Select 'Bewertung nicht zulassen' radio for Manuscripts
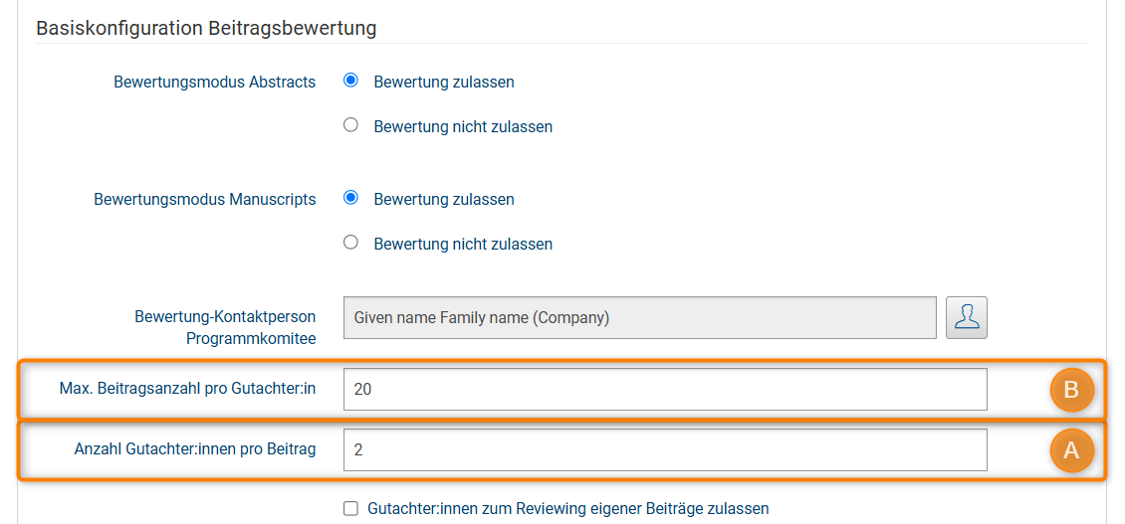Screen dimensions: 1125x524 [350, 242]
